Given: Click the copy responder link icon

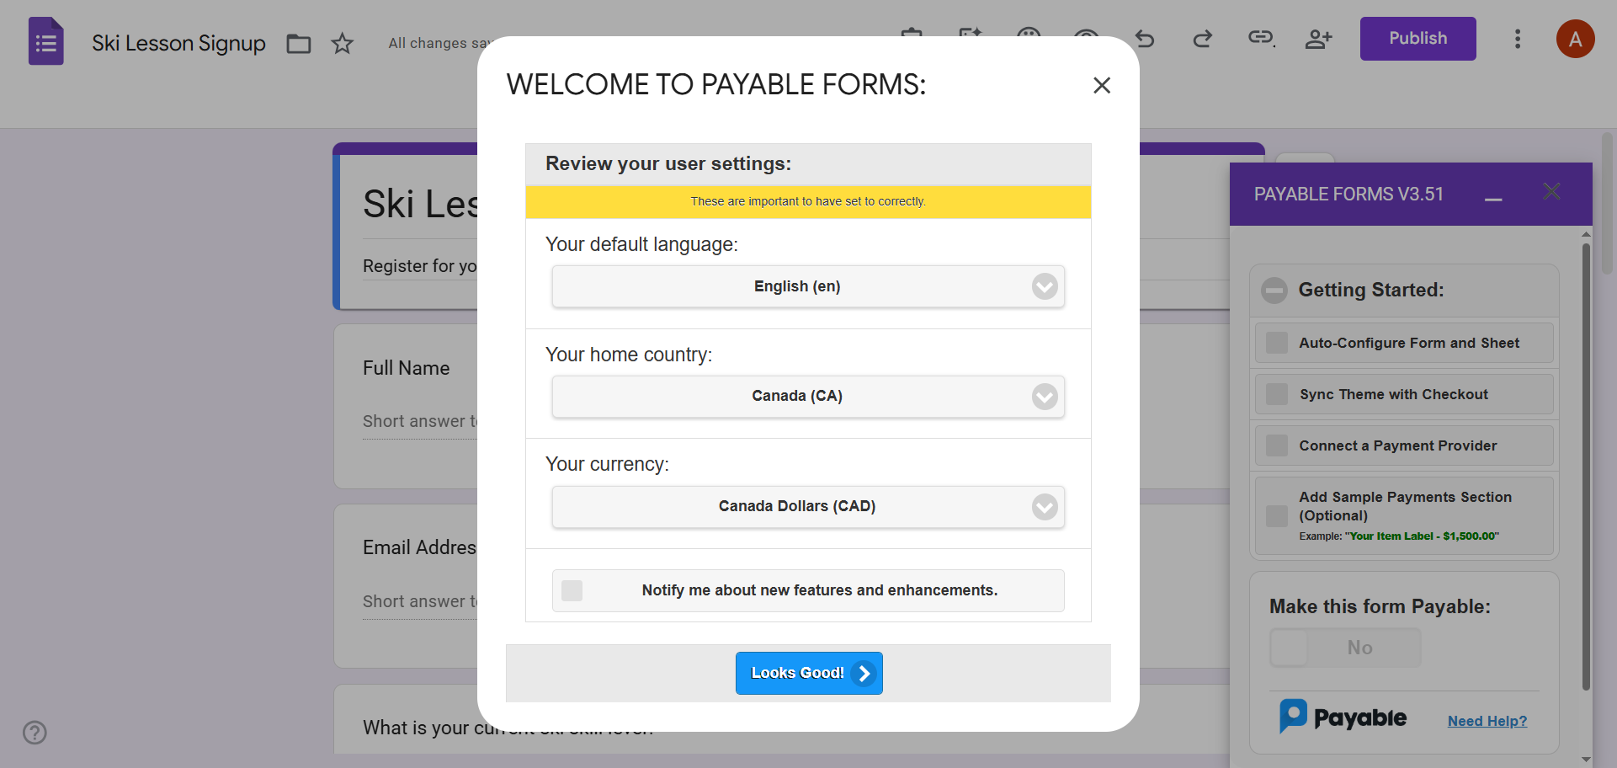Looking at the screenshot, I should [x=1260, y=39].
